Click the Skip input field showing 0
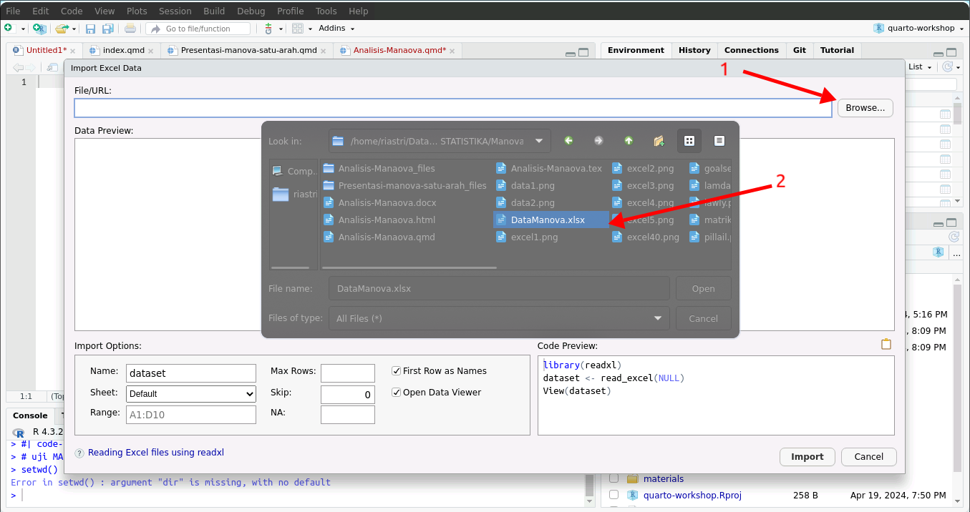970x512 pixels. click(348, 395)
